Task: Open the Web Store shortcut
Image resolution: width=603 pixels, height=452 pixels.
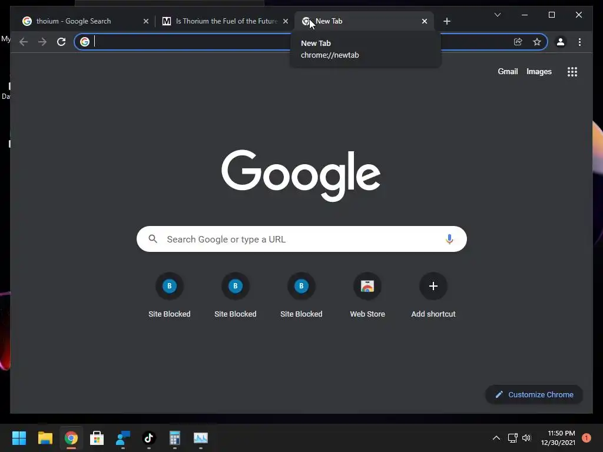Action: 367,295
